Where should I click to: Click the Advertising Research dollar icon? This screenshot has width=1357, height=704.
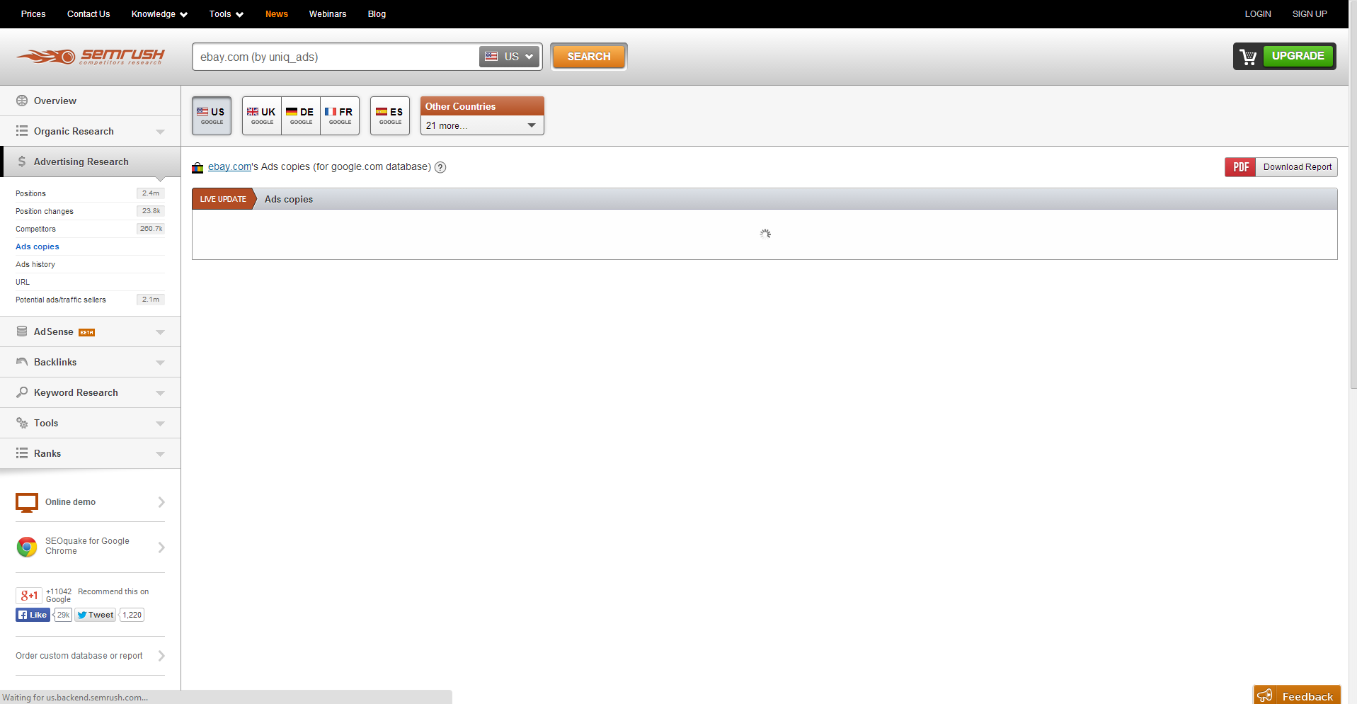[x=22, y=161]
